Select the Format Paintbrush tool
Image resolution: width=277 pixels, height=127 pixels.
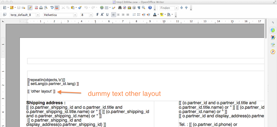[80, 8]
